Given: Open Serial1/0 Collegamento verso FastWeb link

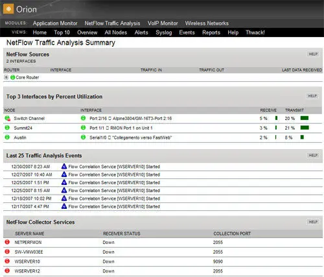Looking at the screenshot, I should pyautogui.click(x=131, y=138).
